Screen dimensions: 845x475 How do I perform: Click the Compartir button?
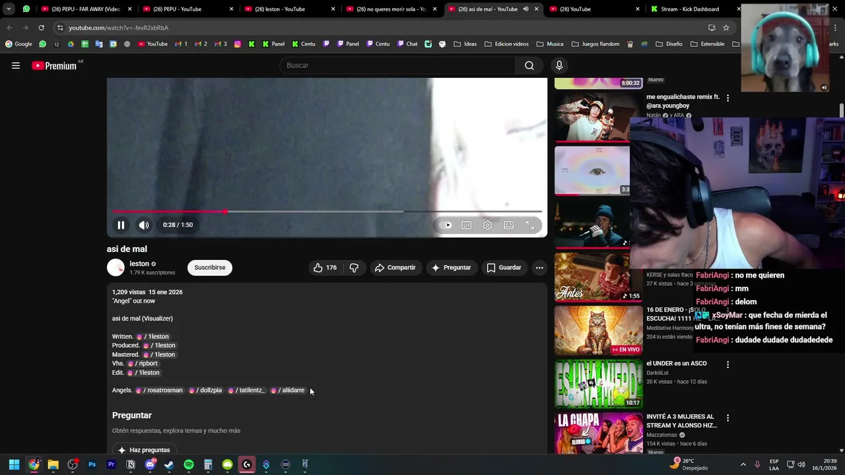click(x=395, y=268)
